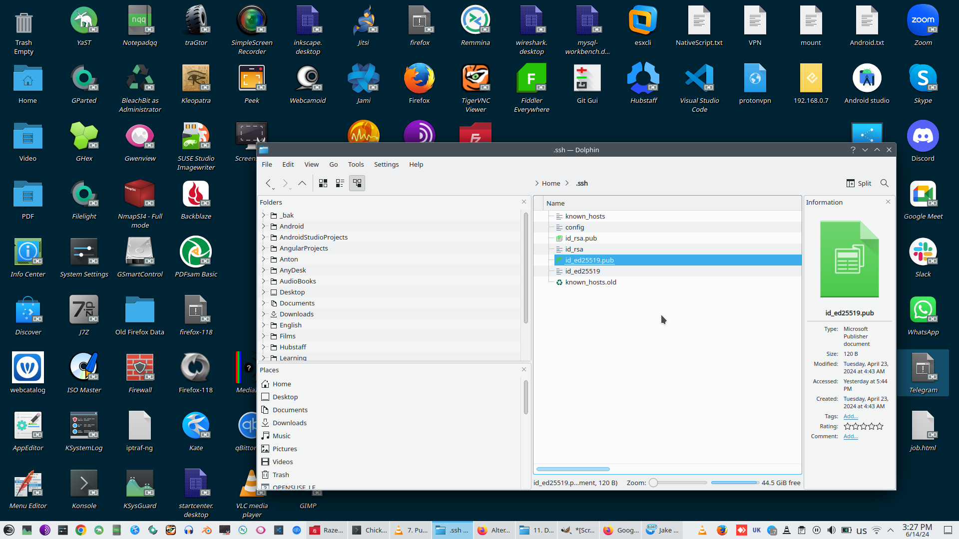Expand the Downloads folder tree node
The width and height of the screenshot is (959, 539).
pos(264,314)
